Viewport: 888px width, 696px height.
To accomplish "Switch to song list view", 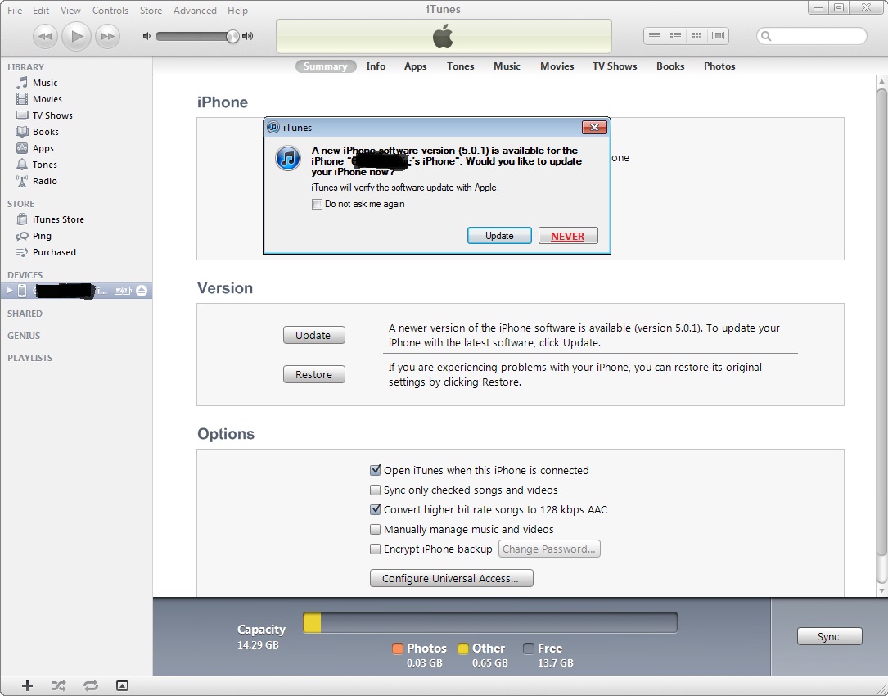I will (654, 36).
